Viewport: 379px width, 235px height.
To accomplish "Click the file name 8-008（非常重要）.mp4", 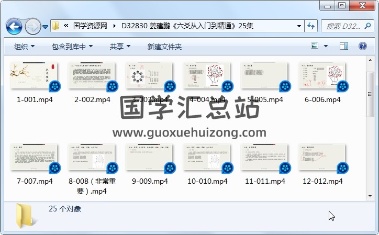I will pyautogui.click(x=92, y=186).
